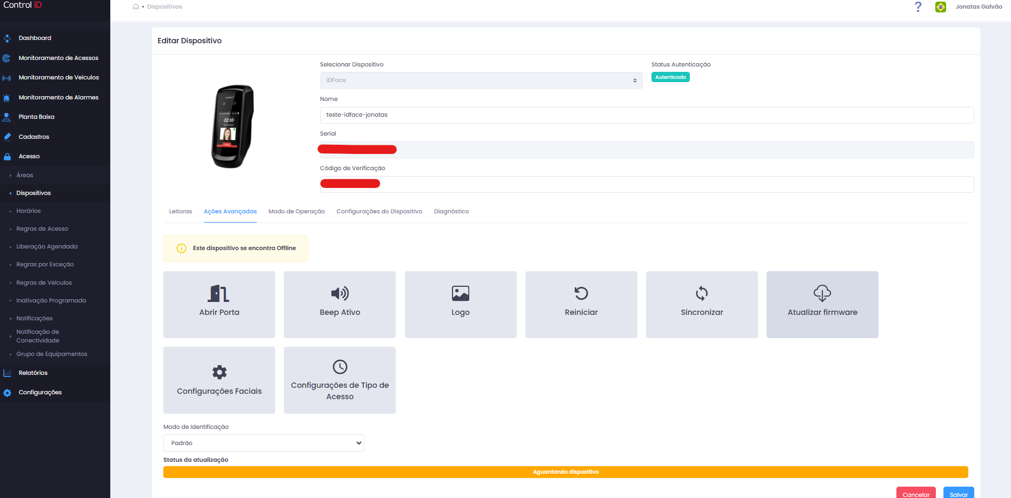Viewport: 1011px width, 498px height.
Task: Open the Modo de Identificação Padrão dropdown
Action: pyautogui.click(x=264, y=443)
